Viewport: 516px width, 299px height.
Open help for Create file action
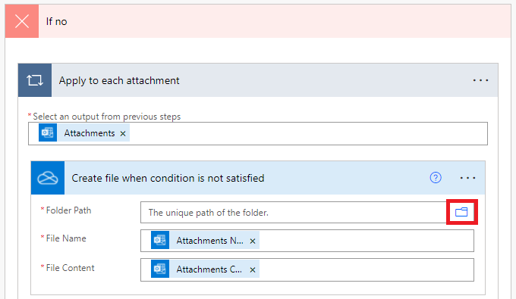click(436, 178)
